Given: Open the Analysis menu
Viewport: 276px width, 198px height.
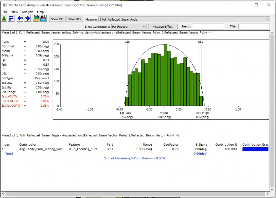Looking at the screenshot, I should coord(27,12).
